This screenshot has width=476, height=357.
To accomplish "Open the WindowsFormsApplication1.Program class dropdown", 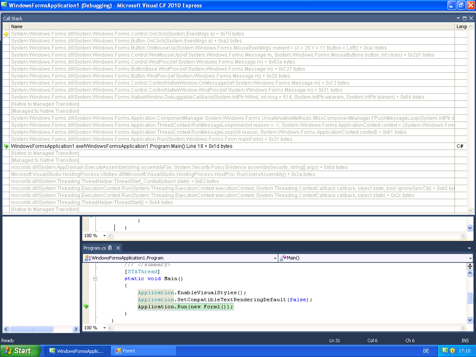I will pyautogui.click(x=275, y=258).
